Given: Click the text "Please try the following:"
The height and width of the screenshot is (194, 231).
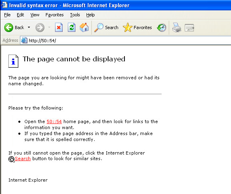Looking at the screenshot, I should [x=36, y=108].
